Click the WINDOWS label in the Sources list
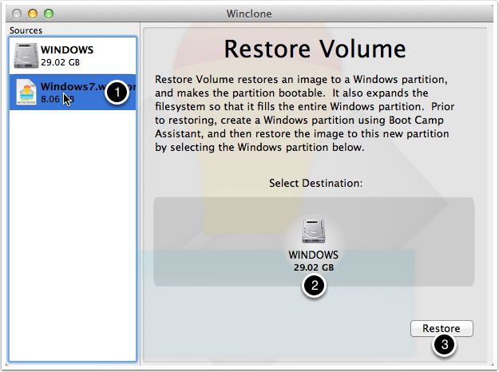The image size is (499, 372). 67,49
